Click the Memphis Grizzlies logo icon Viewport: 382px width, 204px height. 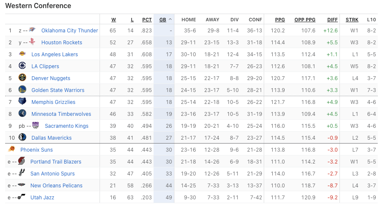[22, 101]
